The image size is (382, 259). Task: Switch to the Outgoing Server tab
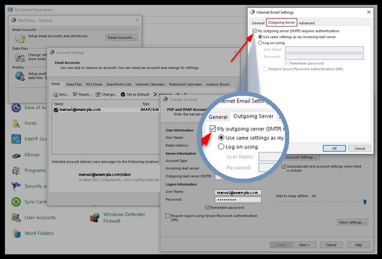coord(282,22)
